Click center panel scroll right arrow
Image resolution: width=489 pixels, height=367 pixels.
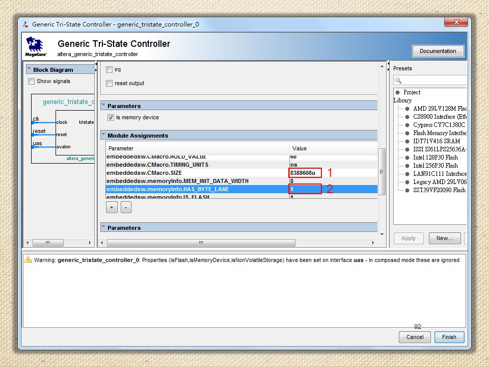click(373, 243)
